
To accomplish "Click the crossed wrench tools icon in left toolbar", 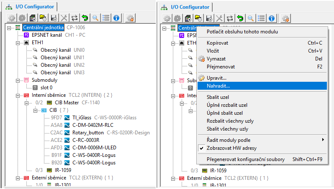I will click(64, 18).
